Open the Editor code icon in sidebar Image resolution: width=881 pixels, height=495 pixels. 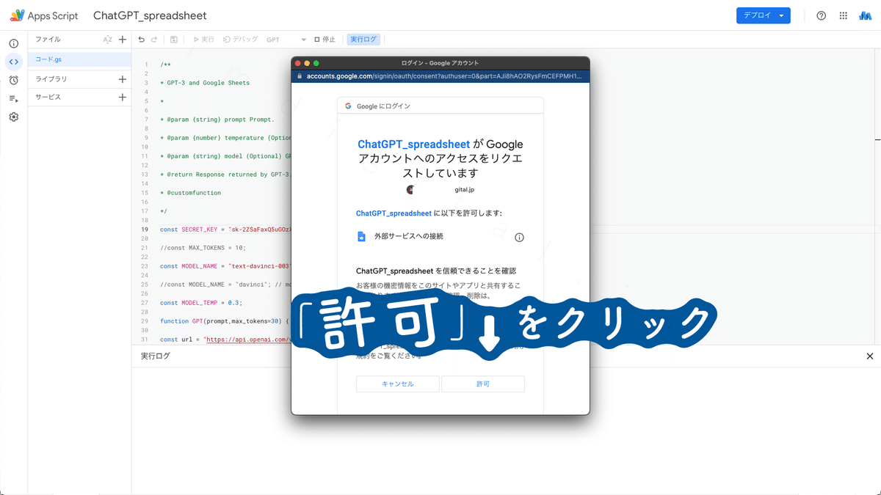13,62
